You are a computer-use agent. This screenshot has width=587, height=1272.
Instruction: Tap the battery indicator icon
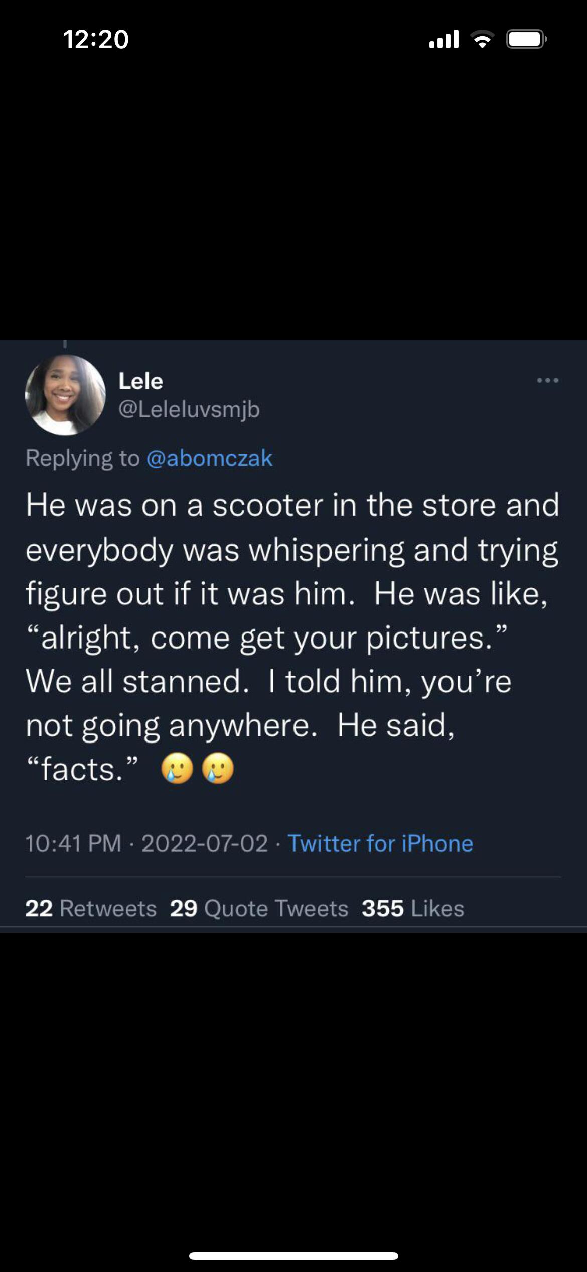[x=526, y=39]
